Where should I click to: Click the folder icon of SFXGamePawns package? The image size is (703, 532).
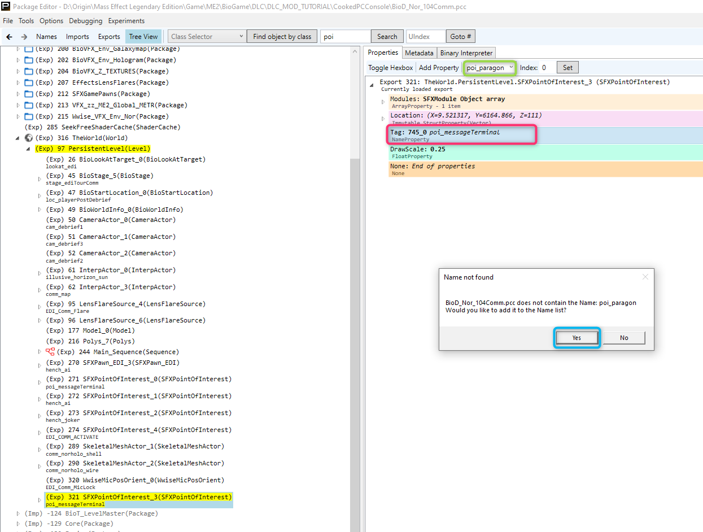click(29, 94)
